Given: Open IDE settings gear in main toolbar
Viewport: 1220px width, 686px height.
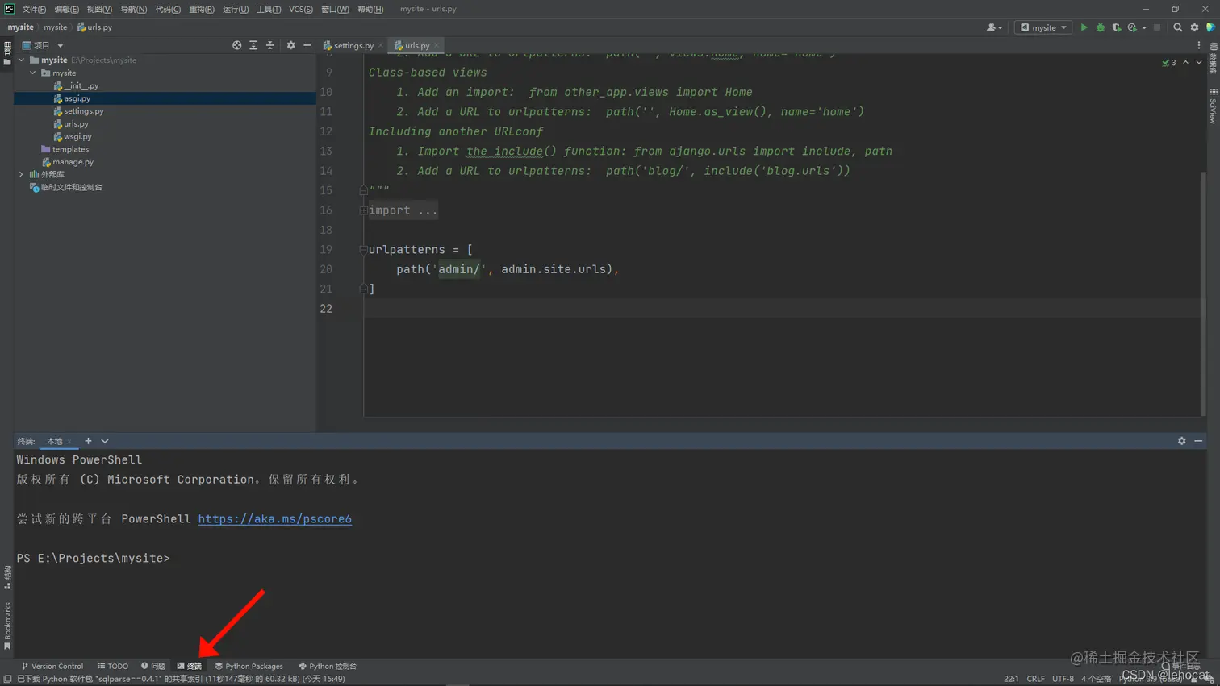Looking at the screenshot, I should (1194, 27).
